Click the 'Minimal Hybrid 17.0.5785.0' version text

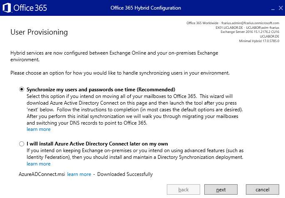coord(259,41)
